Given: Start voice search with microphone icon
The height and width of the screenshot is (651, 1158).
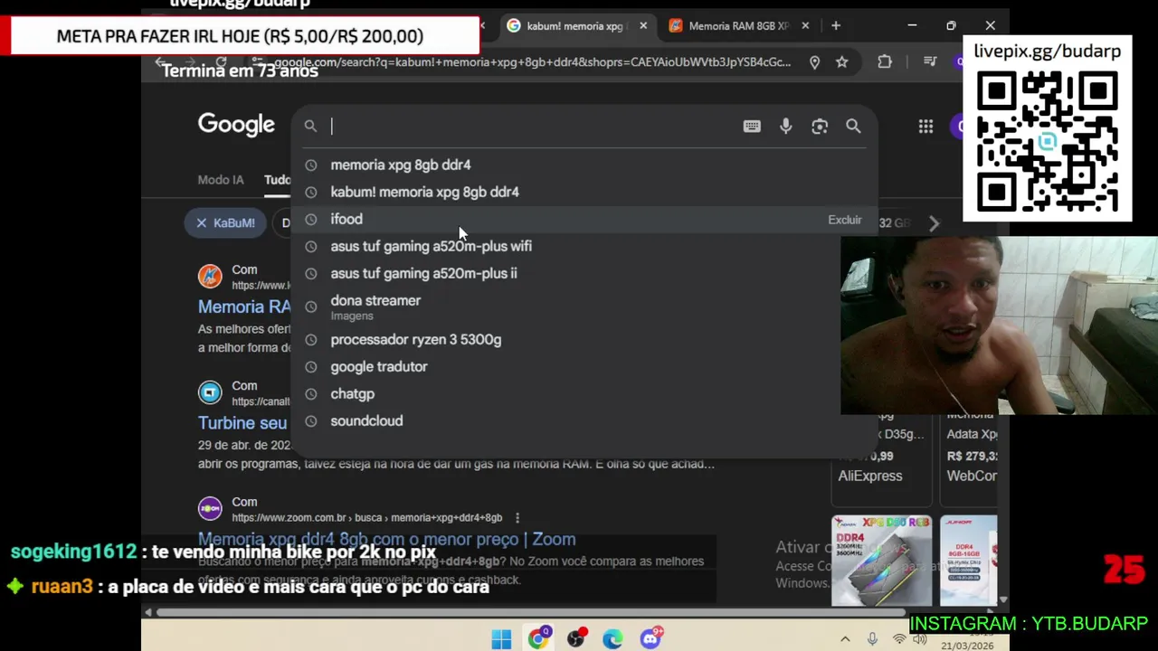Looking at the screenshot, I should tap(785, 127).
